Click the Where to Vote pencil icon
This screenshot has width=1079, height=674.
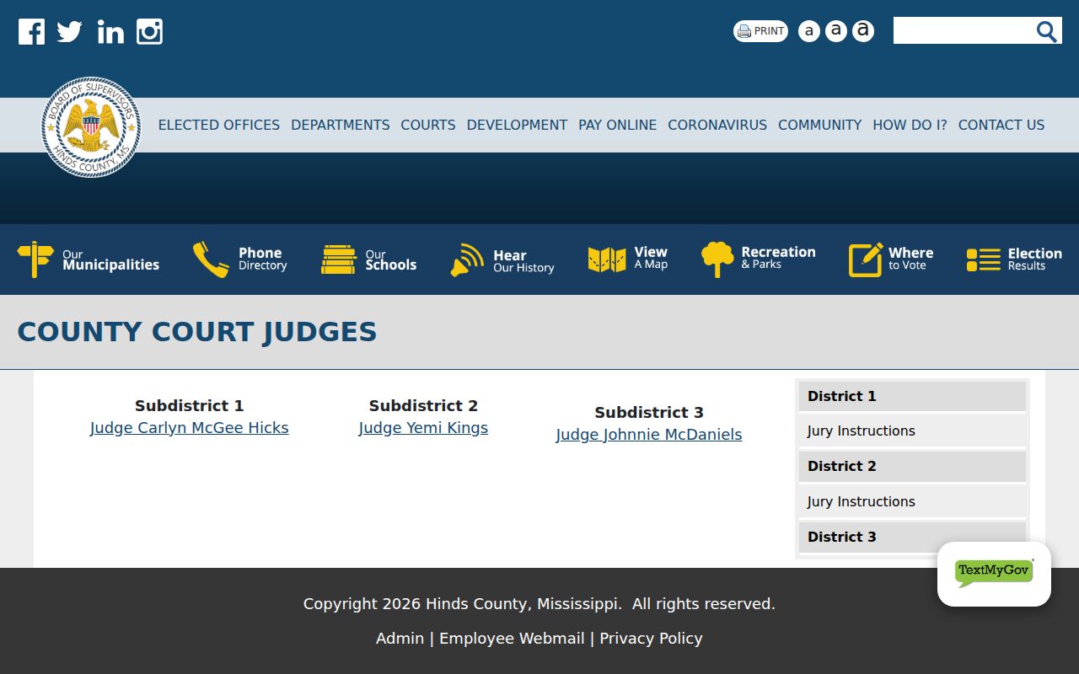(x=866, y=259)
